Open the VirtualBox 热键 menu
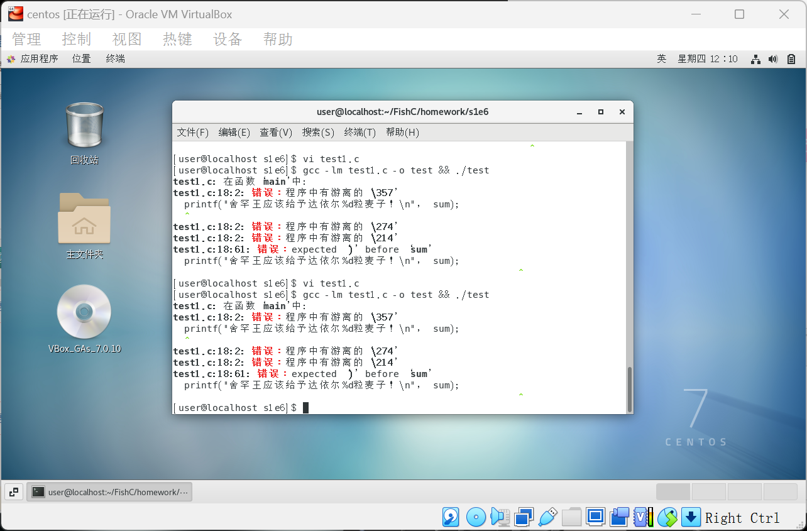 click(x=177, y=40)
